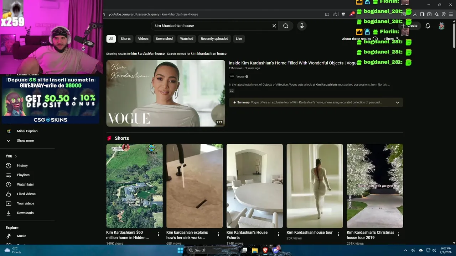Toggle the browser sidebar panel icon
The height and width of the screenshot is (256, 456).
pyautogui.click(x=422, y=14)
